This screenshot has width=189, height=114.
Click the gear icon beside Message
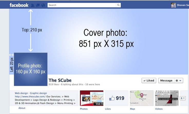click(x=177, y=81)
